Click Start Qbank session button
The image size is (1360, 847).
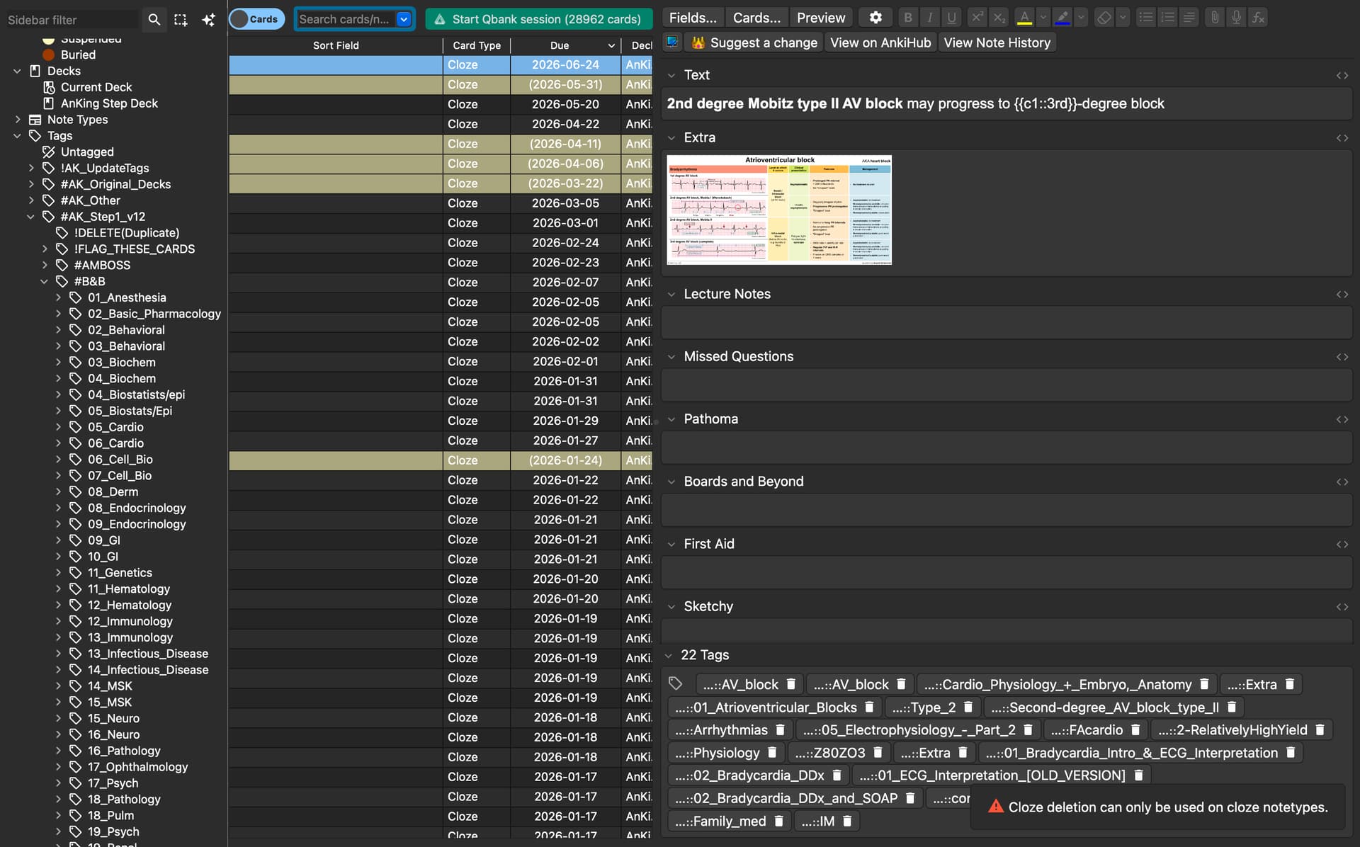pos(538,19)
